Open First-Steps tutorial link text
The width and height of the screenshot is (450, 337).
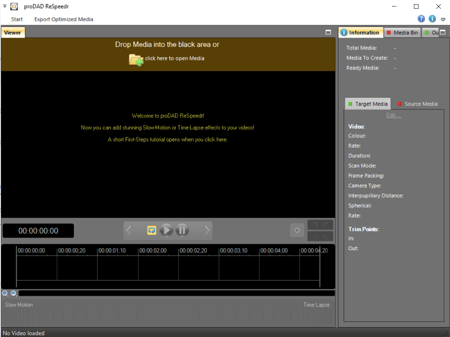(167, 139)
